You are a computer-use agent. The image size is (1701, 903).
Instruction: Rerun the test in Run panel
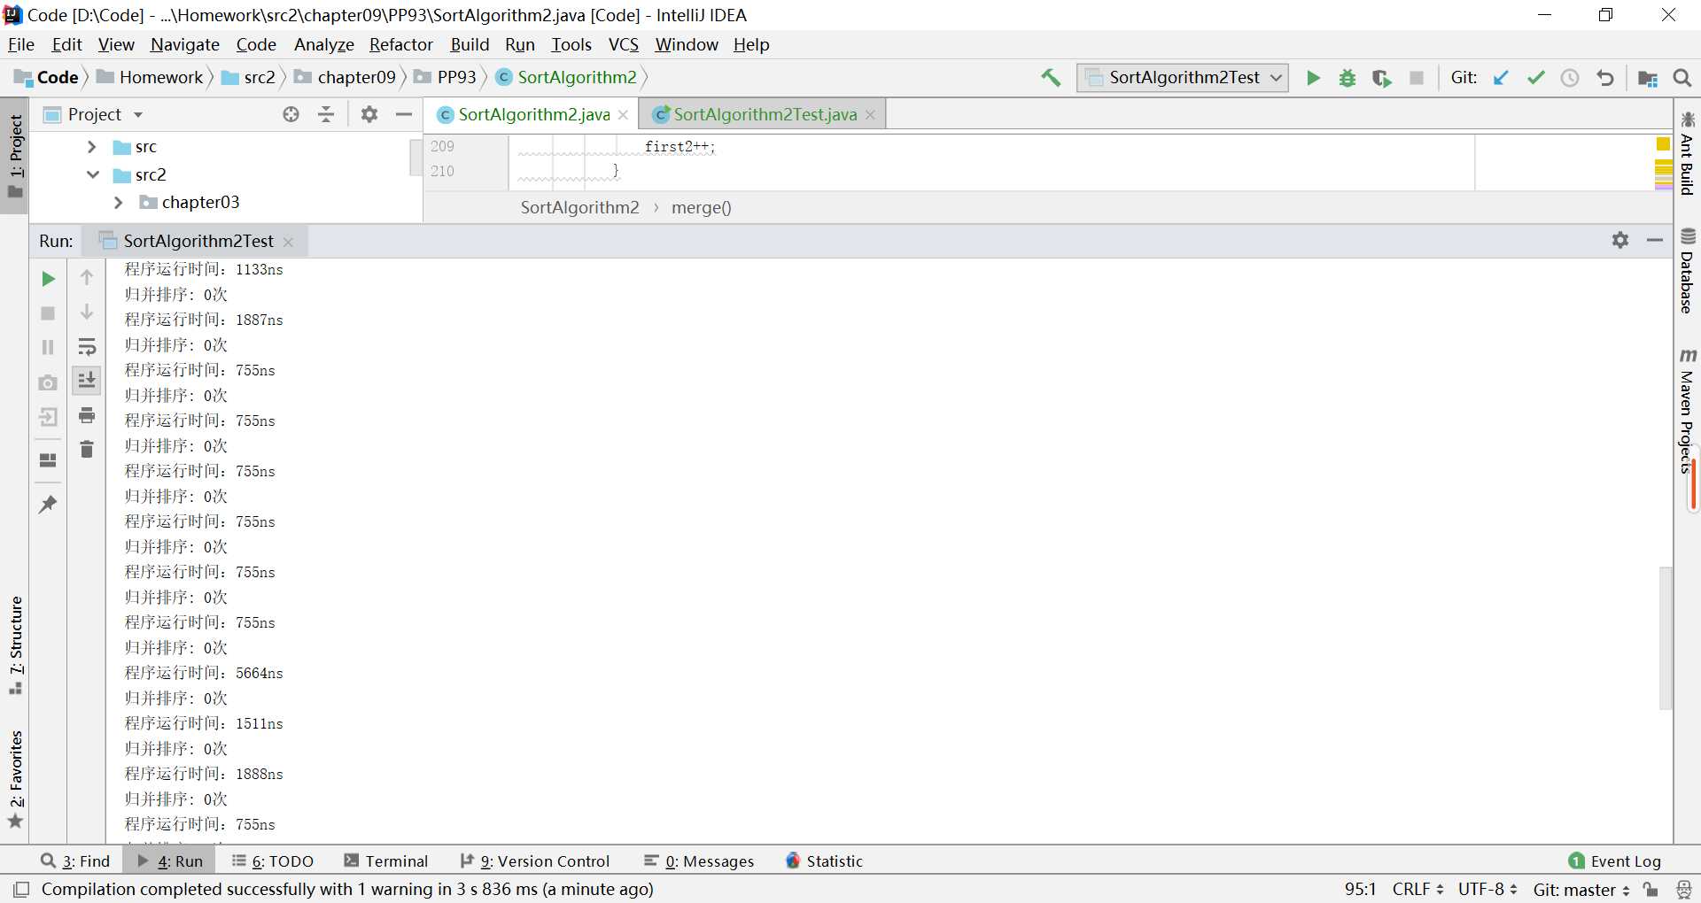click(48, 279)
